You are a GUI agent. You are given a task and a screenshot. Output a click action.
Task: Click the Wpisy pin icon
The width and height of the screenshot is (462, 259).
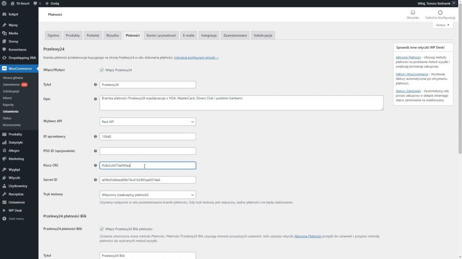4,25
